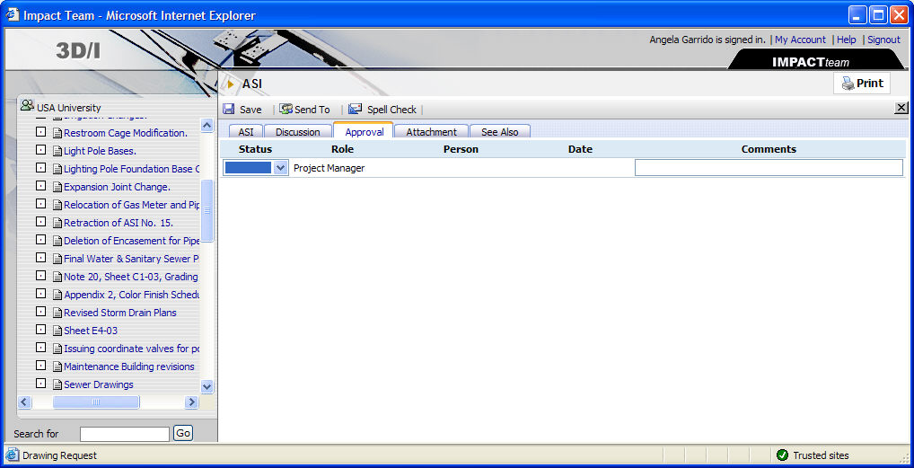Viewport: 914px width, 468px height.
Task: Click the USA University people icon
Action: point(26,107)
